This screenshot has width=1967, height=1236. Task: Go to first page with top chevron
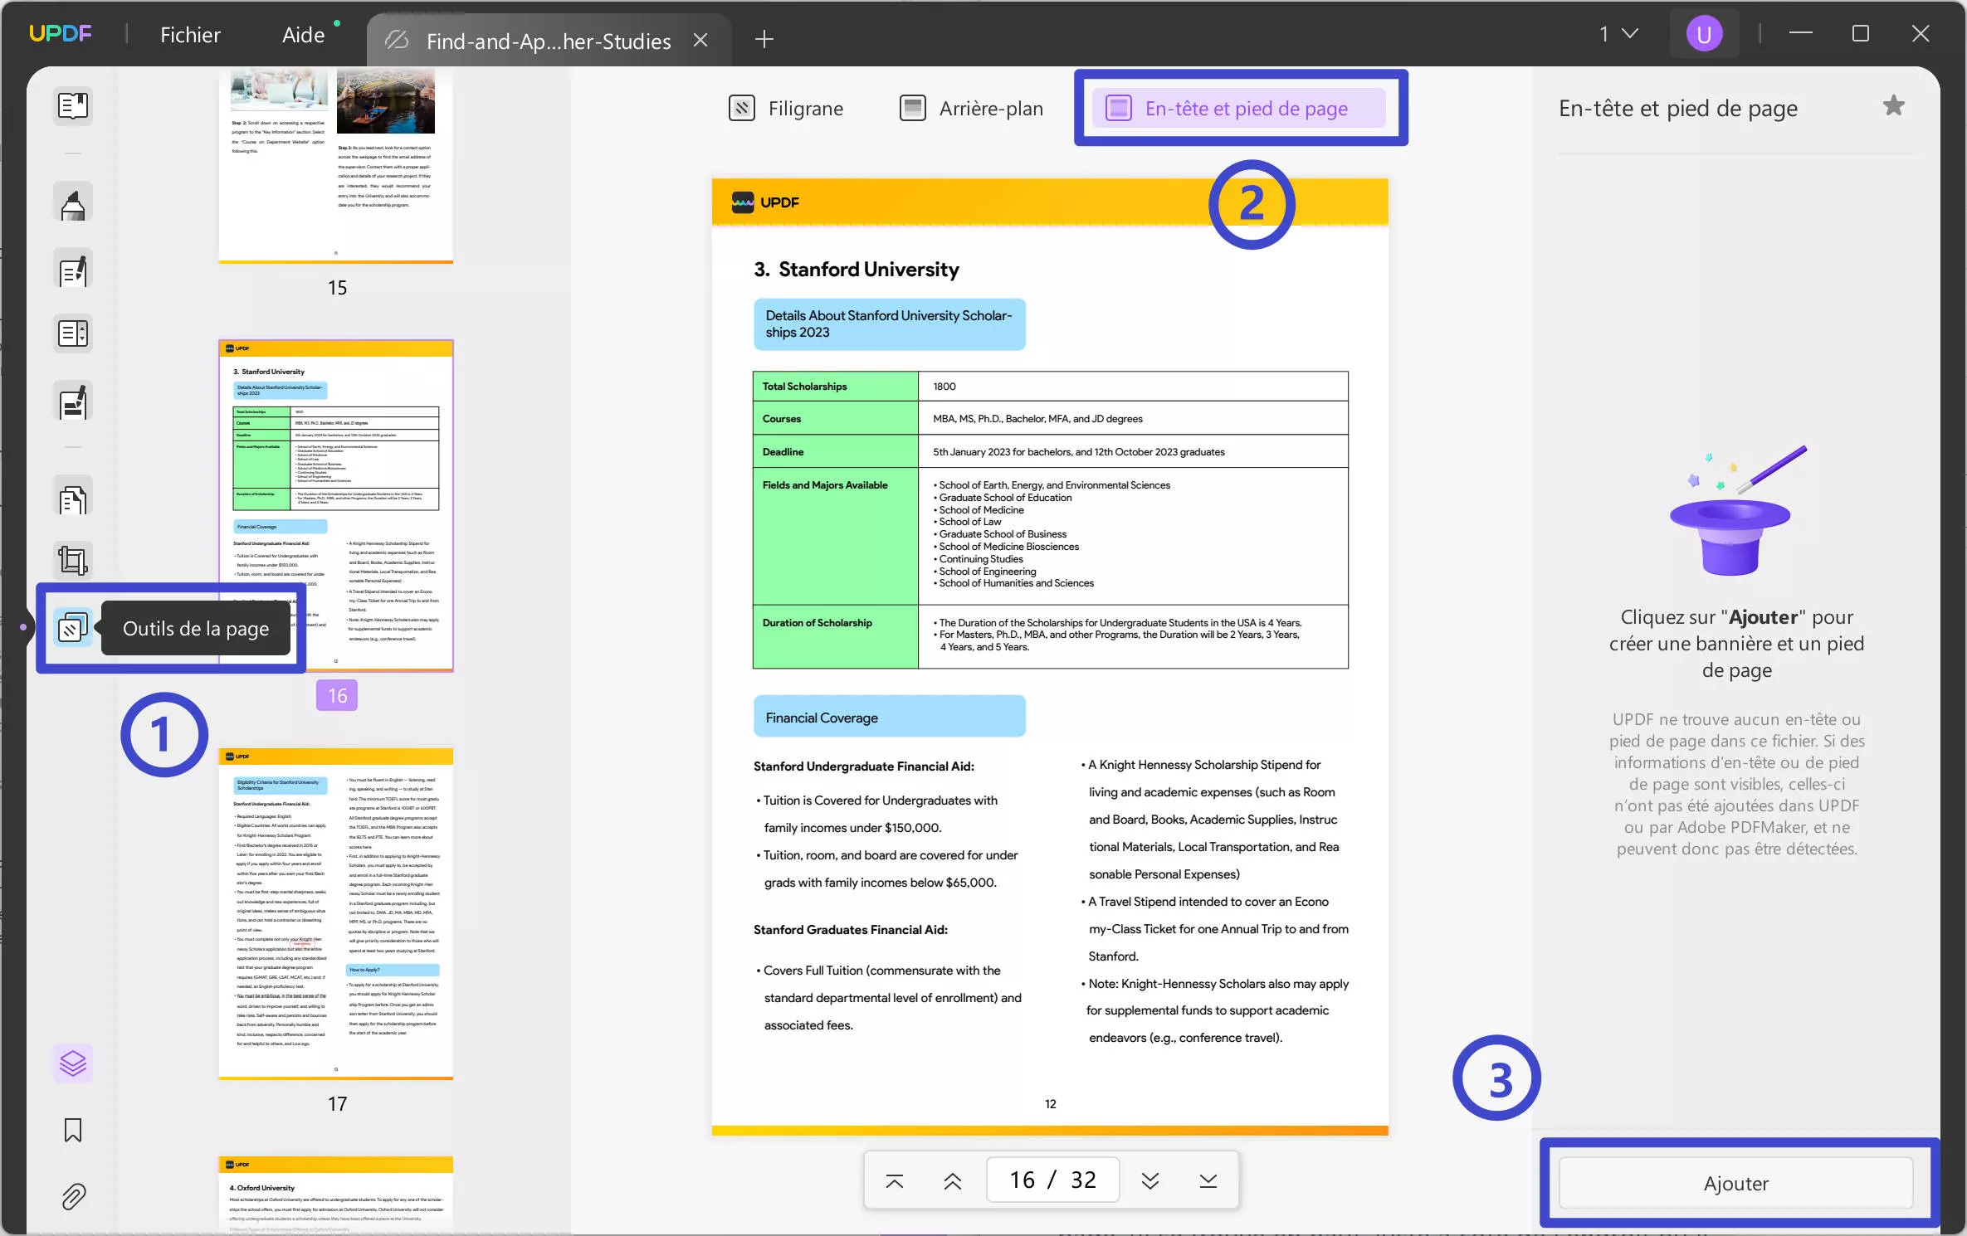894,1180
